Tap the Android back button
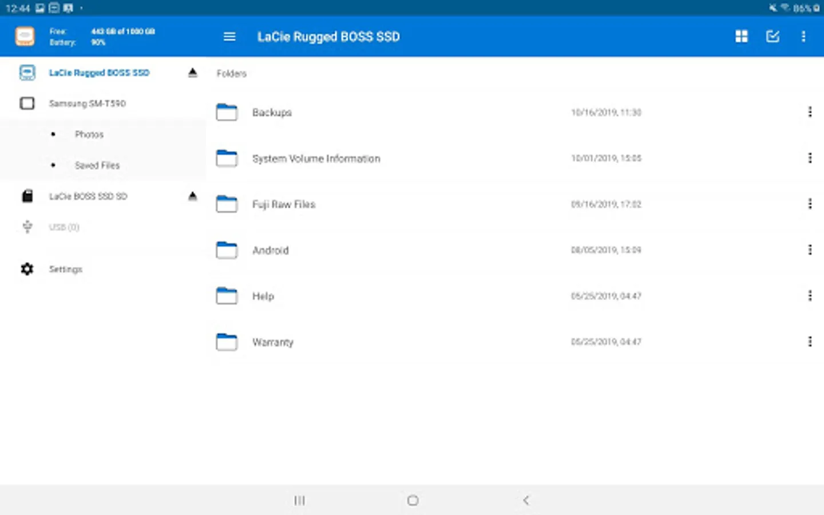 pos(526,501)
